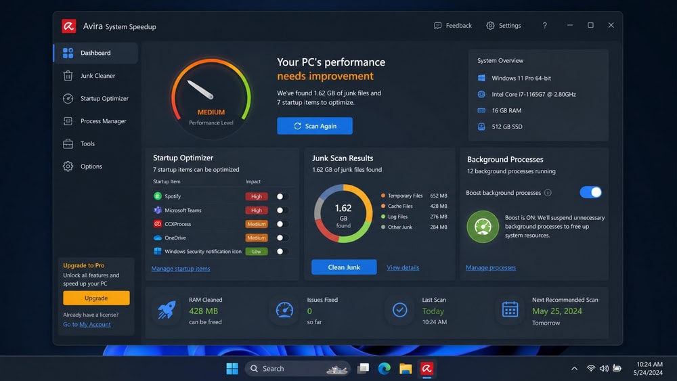Click the Other Junk 284 MB entry
The height and width of the screenshot is (381, 677).
414,227
